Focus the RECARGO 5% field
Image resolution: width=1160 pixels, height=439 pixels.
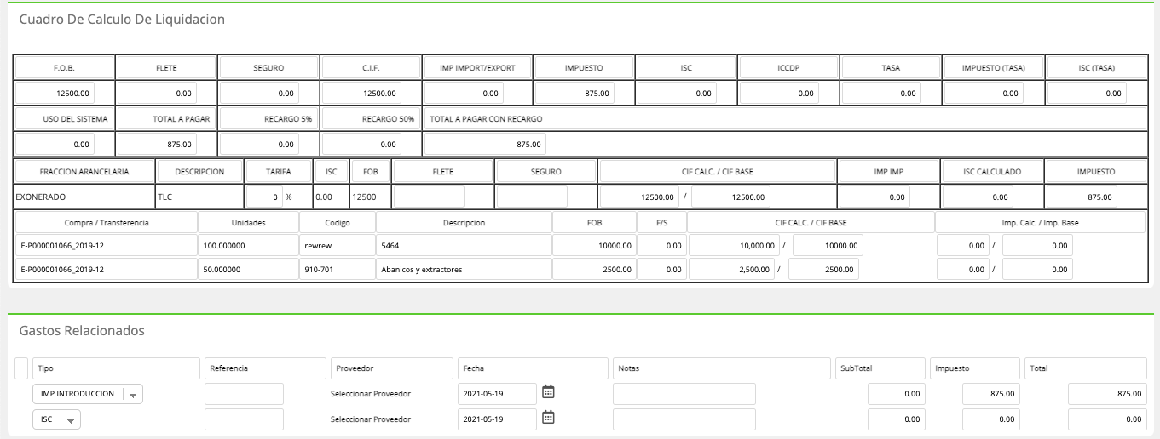tap(260, 145)
